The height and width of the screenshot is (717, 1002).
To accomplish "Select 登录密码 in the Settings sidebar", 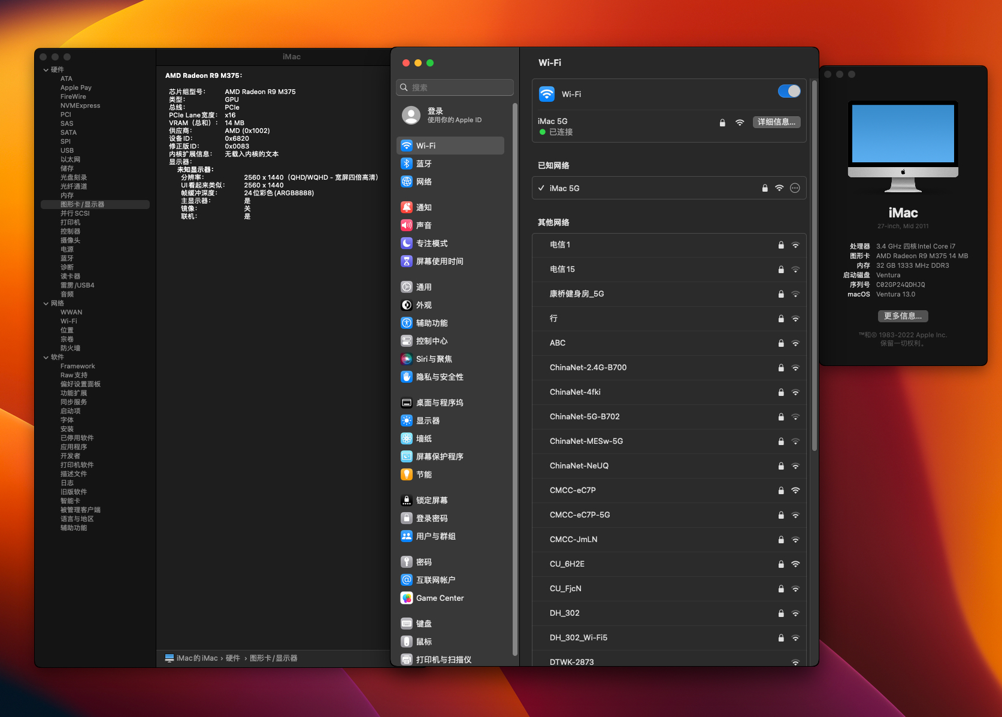I will pyautogui.click(x=450, y=518).
